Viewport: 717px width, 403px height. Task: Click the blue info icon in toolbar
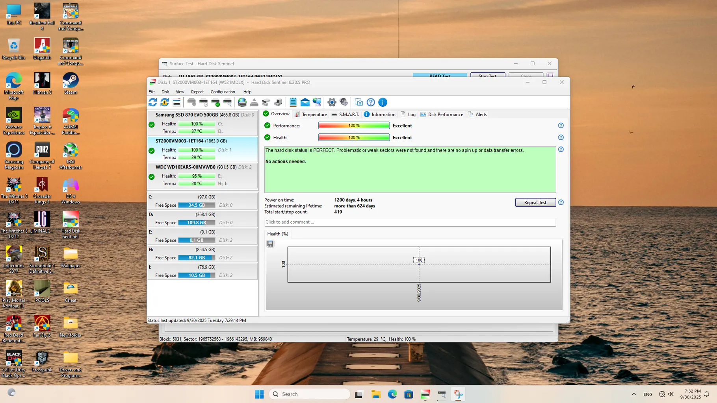pyautogui.click(x=383, y=102)
